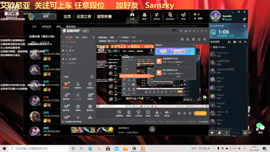Open Microsoft Edge from taskbar
This screenshot has width=270, height=152.
coord(90,148)
